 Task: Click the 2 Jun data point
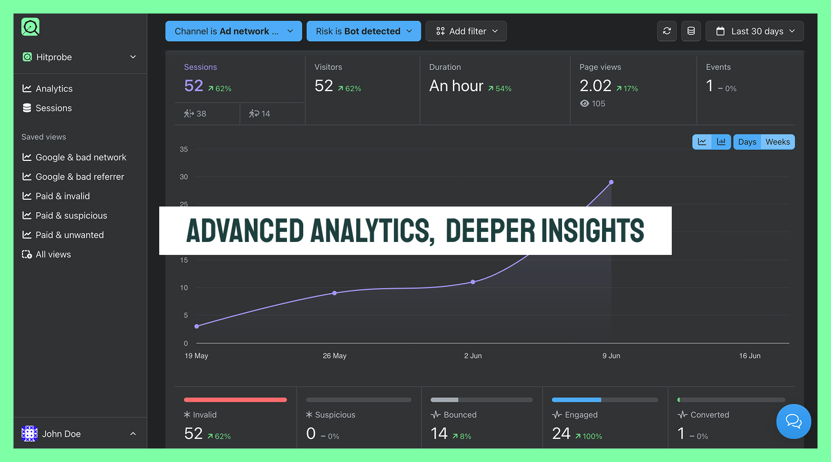pos(473,282)
